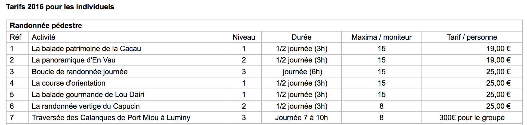Select 'La randonnée vertige du Capucin'
The image size is (527, 125).
tap(86, 106)
